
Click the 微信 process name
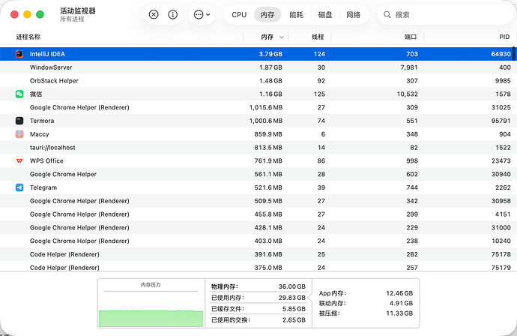click(x=36, y=94)
